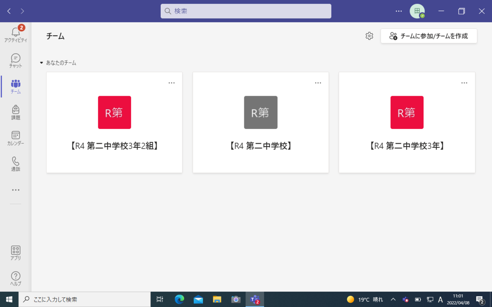Show more apps via sidebar ellipsis
This screenshot has height=307, width=492.
point(16,190)
